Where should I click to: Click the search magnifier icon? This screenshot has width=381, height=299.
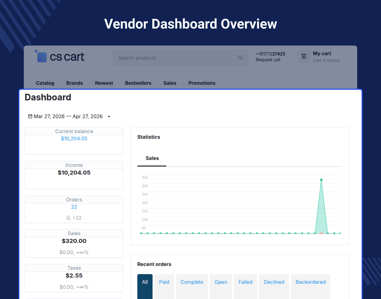click(240, 58)
